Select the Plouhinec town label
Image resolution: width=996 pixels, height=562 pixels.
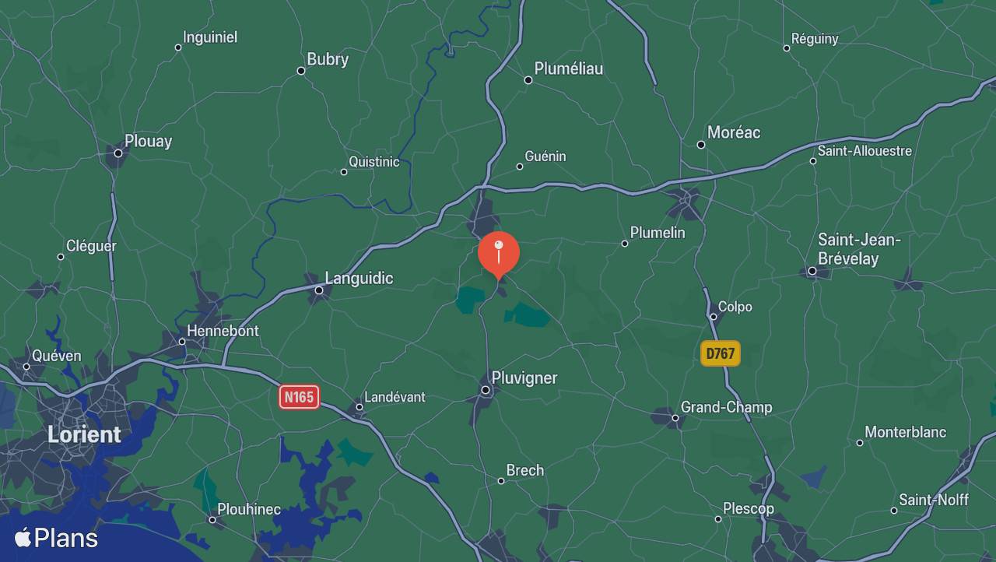249,510
